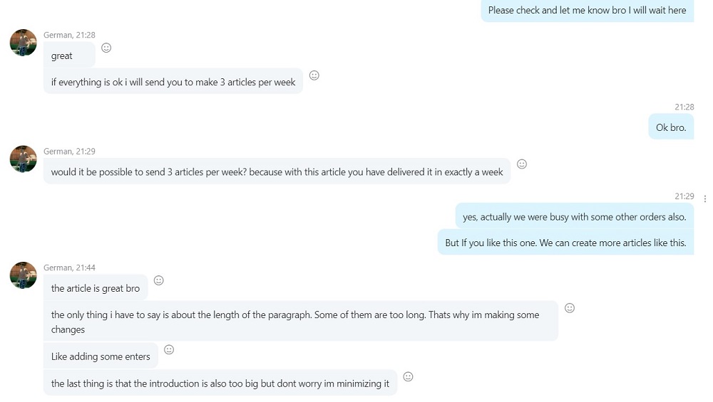Viewport: 713px width, 402px height.
Task: Click the sender name "German, 21:28"
Action: [69, 35]
